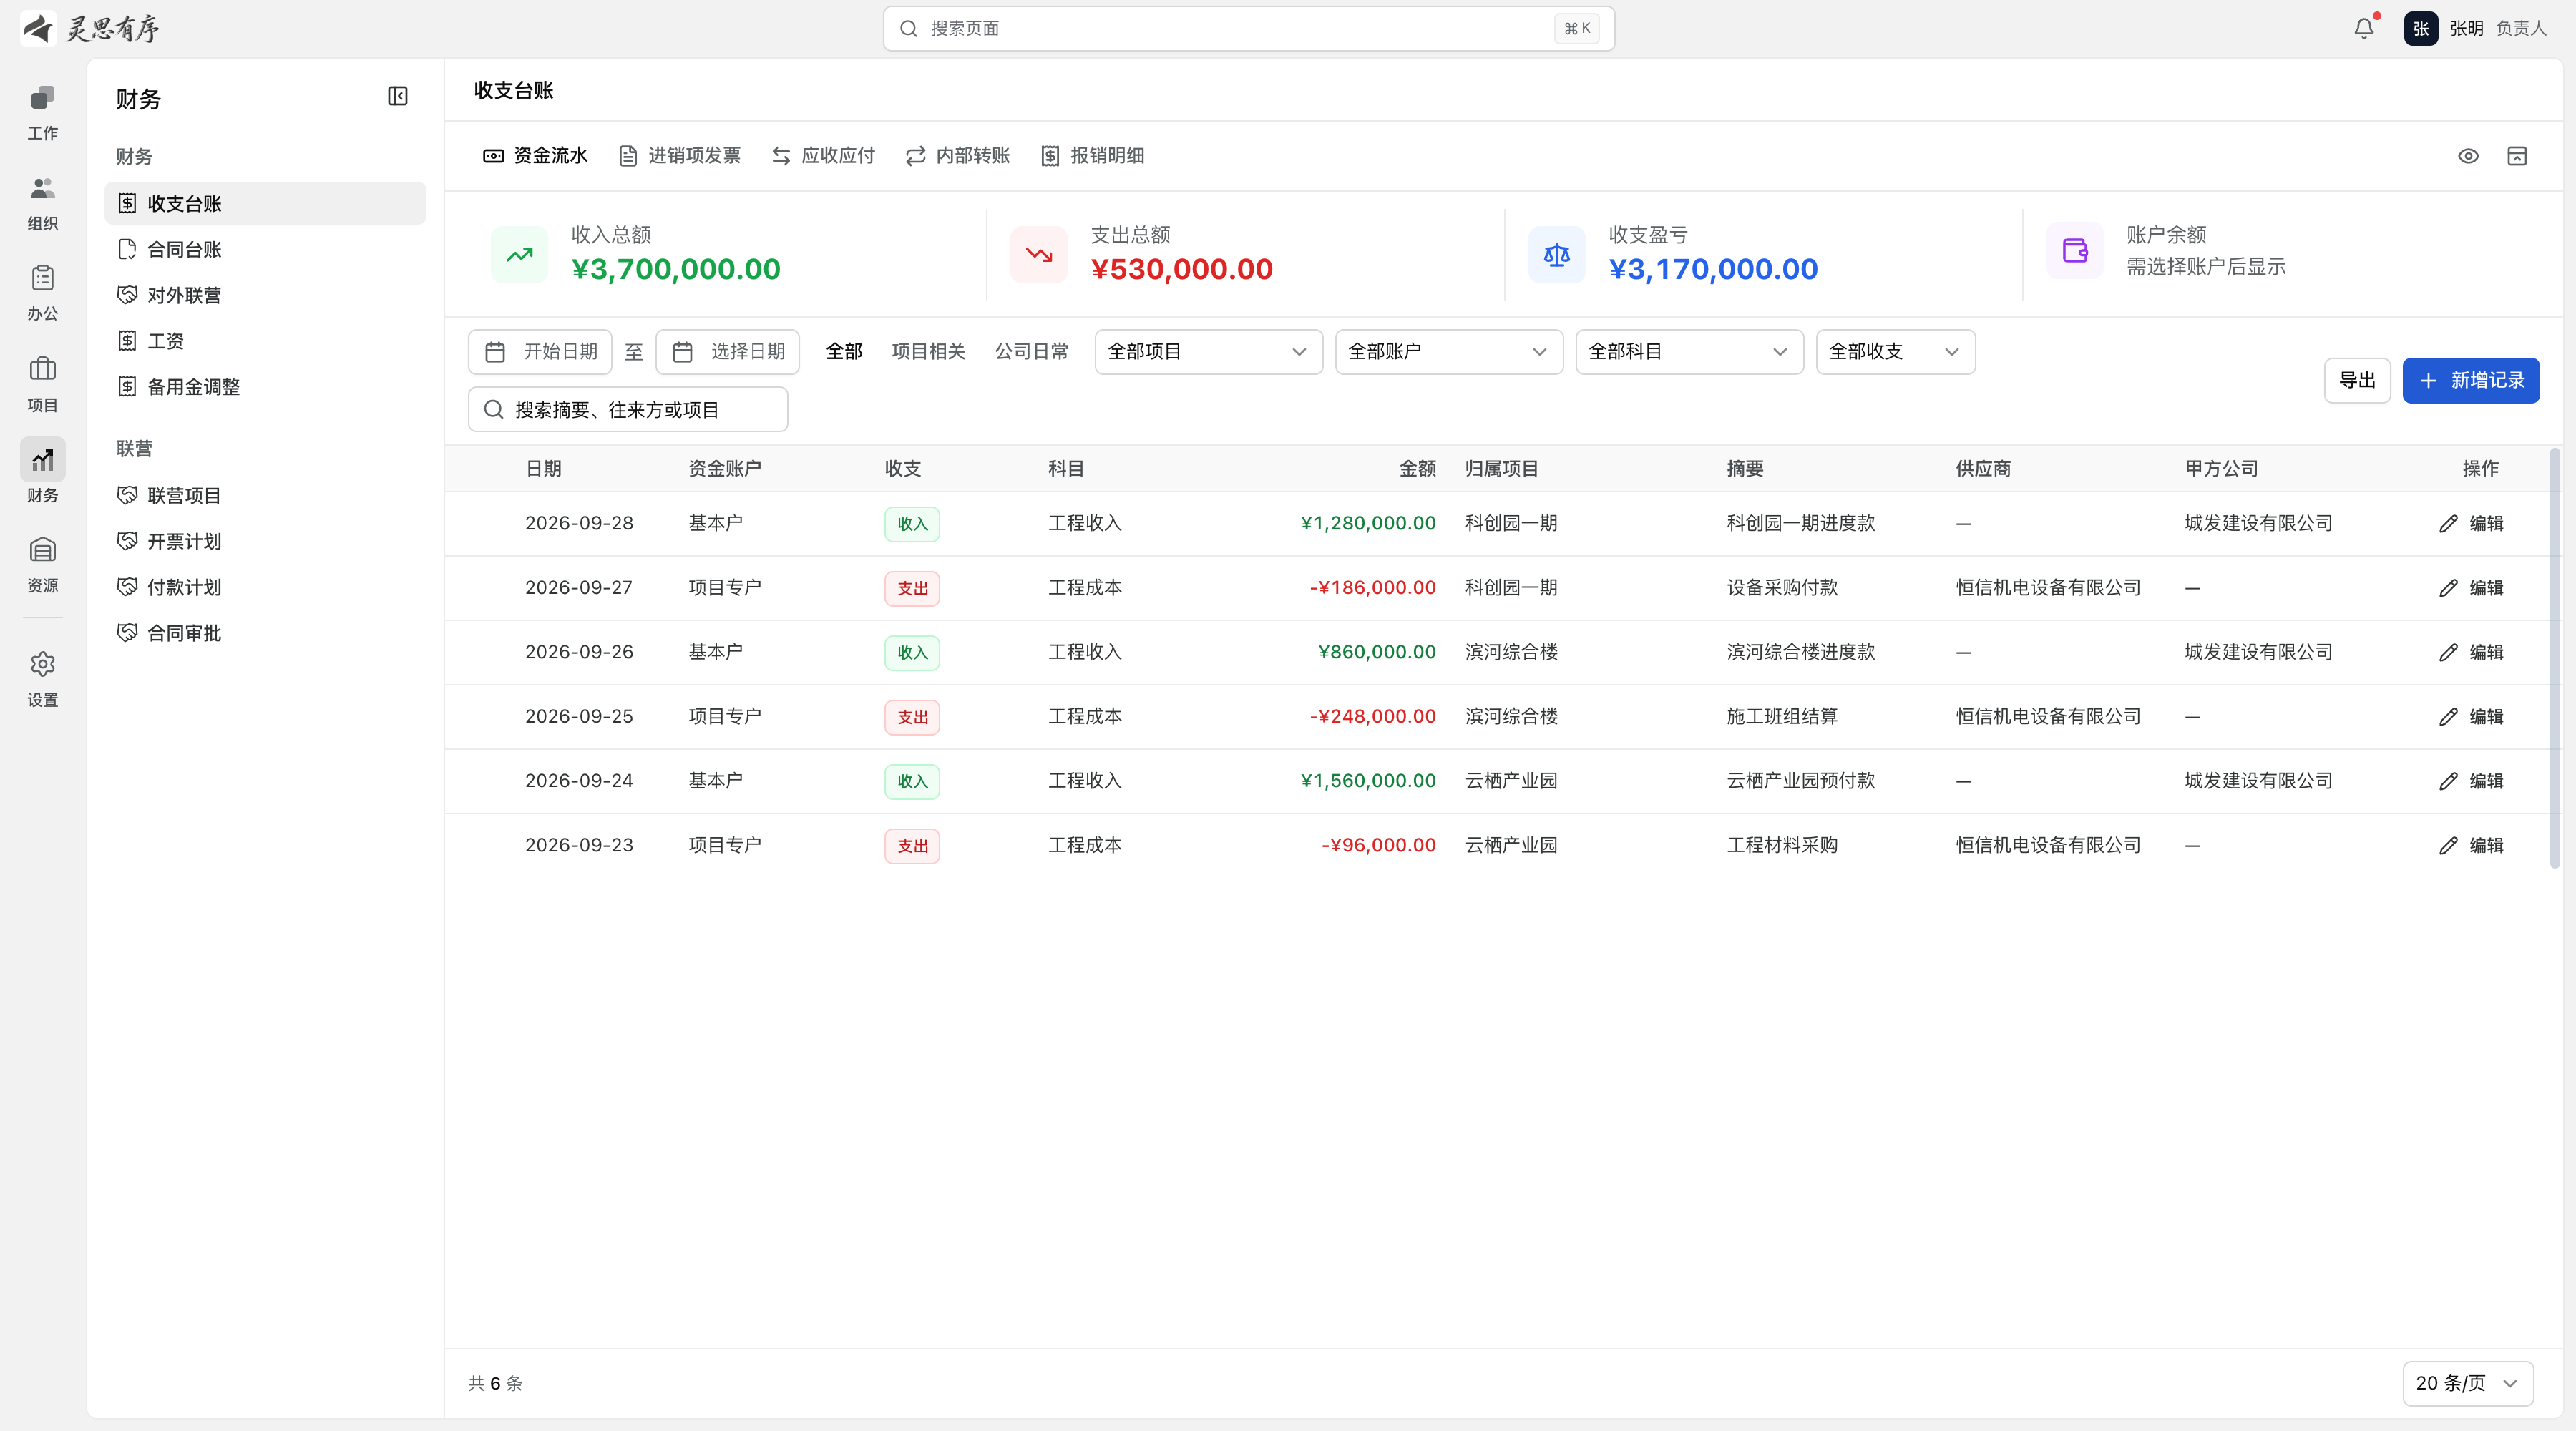
Task: Switch to the 资金流水 tab
Action: pyautogui.click(x=535, y=156)
